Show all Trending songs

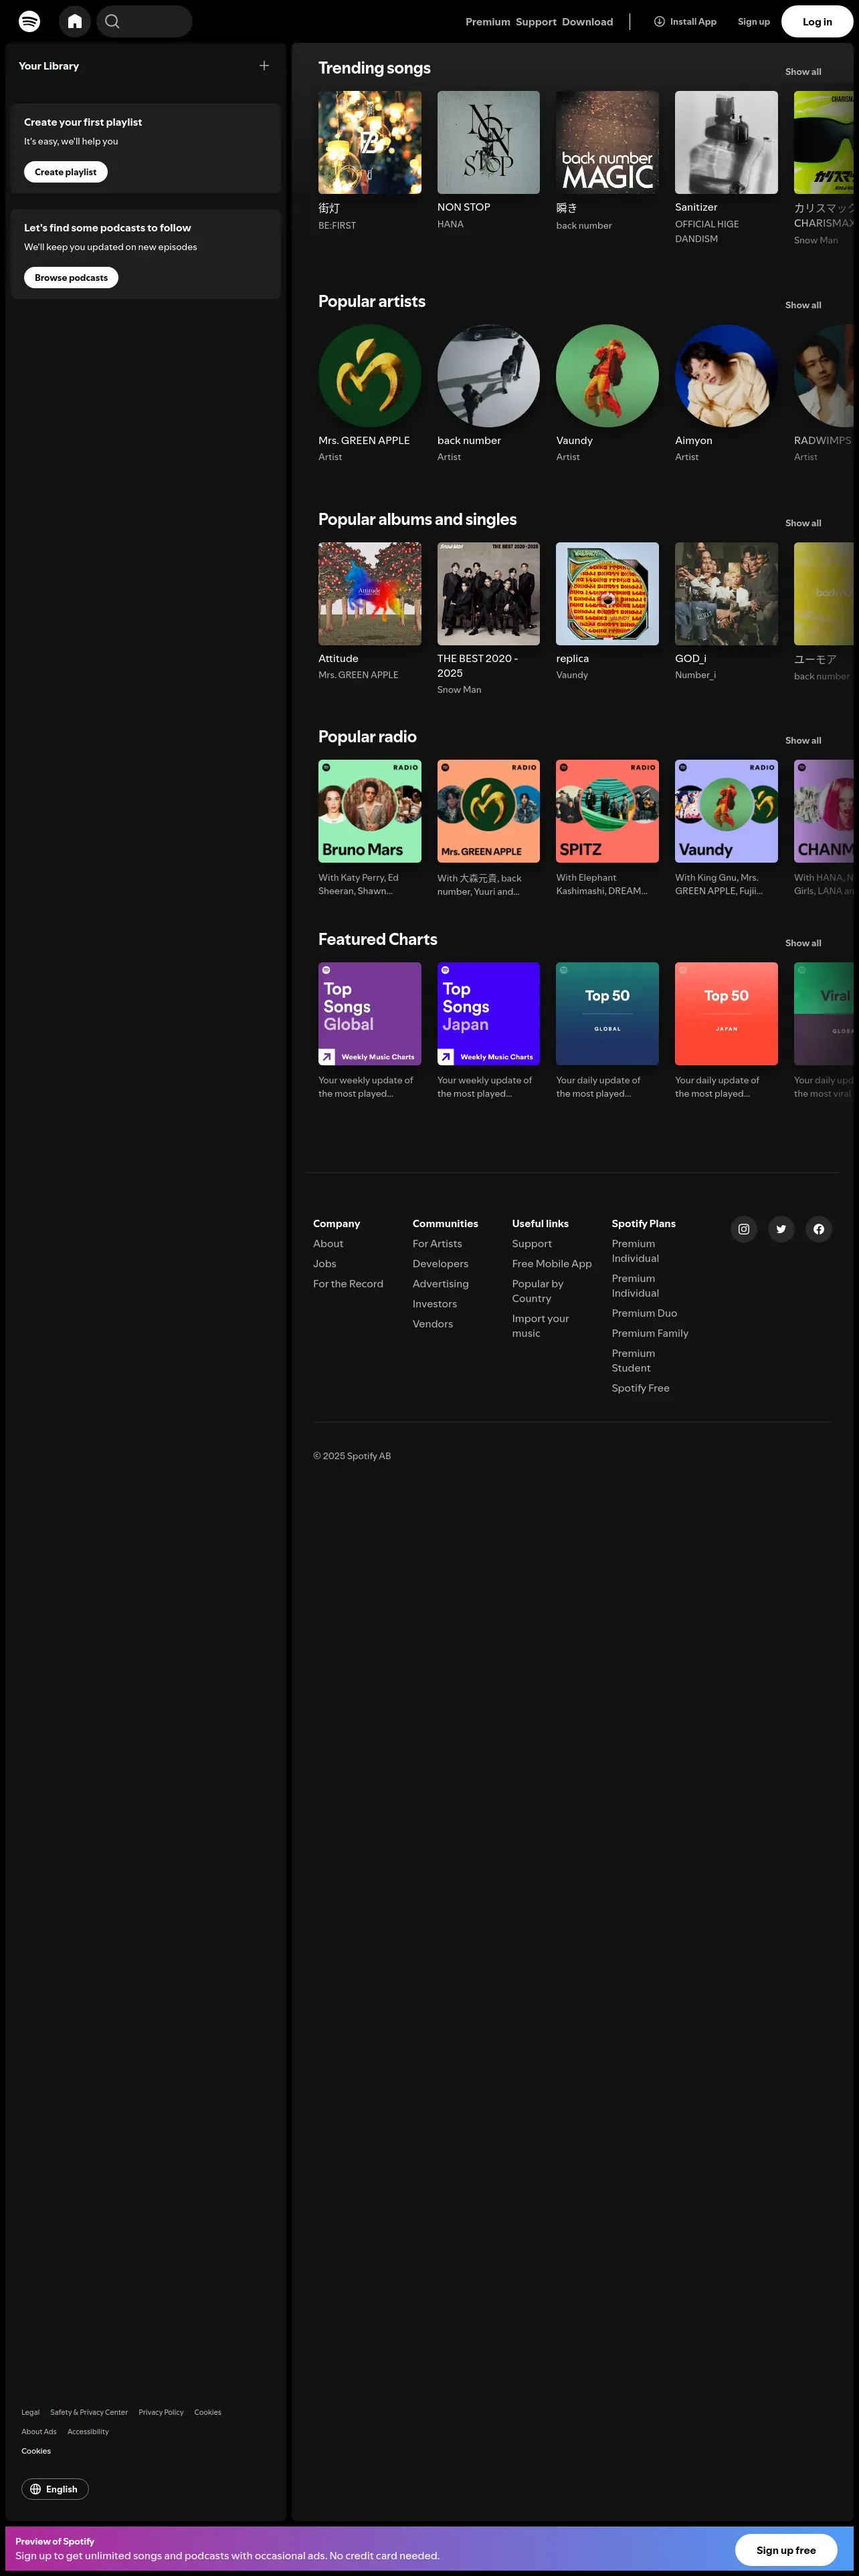(803, 72)
